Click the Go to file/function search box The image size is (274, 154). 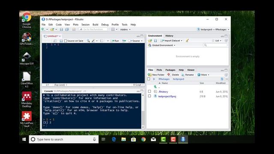pyautogui.click(x=93, y=30)
